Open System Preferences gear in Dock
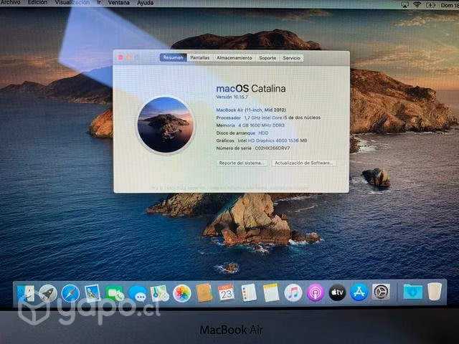Screen dimensions: 459x344 (x=381, y=292)
